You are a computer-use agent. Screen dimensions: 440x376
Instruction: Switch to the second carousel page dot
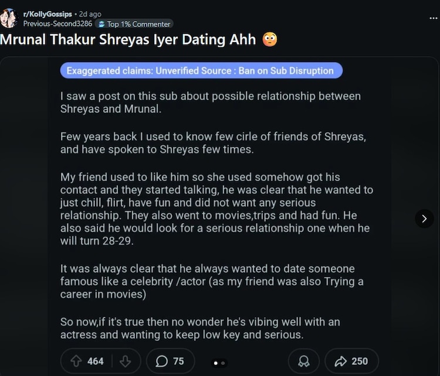pyautogui.click(x=223, y=363)
